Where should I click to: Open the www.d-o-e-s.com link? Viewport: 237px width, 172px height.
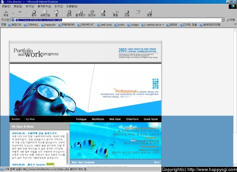pos(149,150)
